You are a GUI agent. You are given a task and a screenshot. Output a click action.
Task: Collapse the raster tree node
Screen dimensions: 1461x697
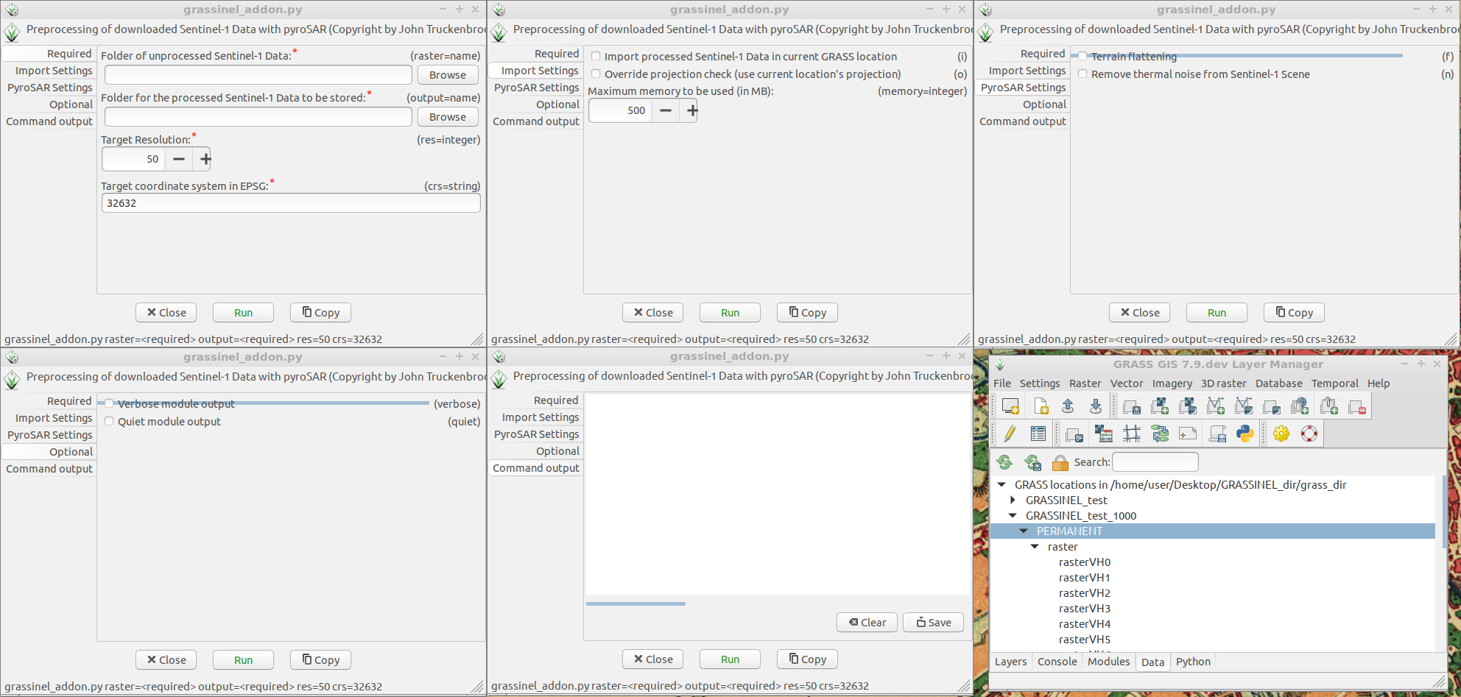(x=1035, y=547)
